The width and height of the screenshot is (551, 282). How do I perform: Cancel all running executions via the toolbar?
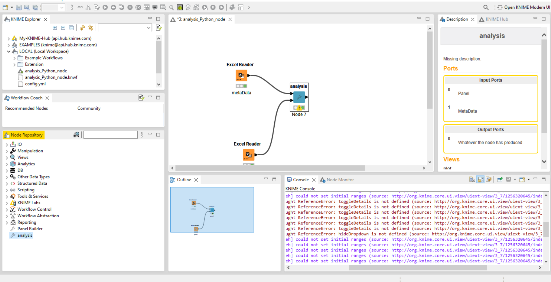[x=138, y=8]
